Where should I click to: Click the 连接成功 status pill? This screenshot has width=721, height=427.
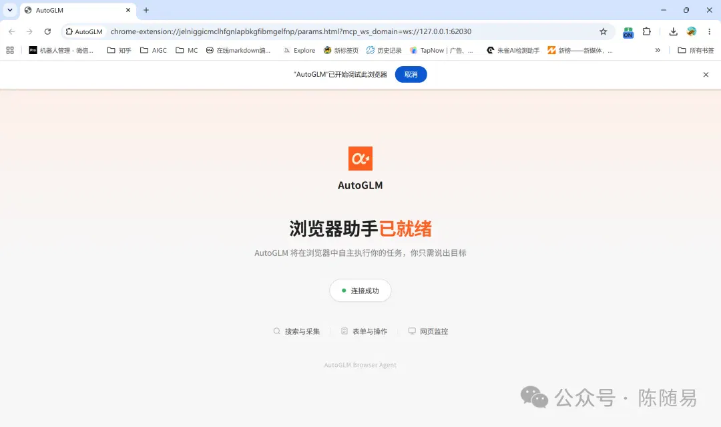coord(360,290)
